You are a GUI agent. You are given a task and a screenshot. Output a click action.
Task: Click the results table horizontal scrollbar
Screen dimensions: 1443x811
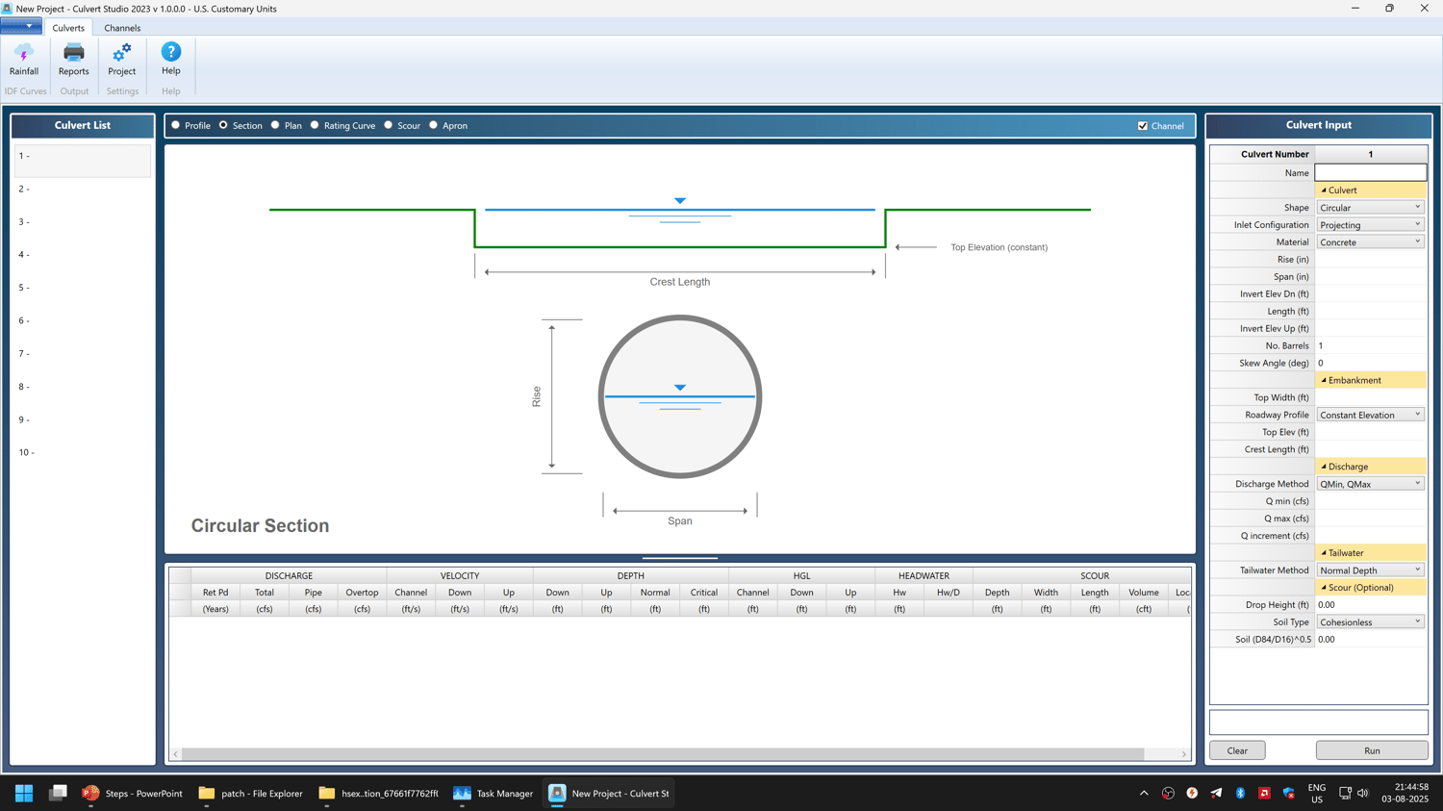click(x=663, y=754)
